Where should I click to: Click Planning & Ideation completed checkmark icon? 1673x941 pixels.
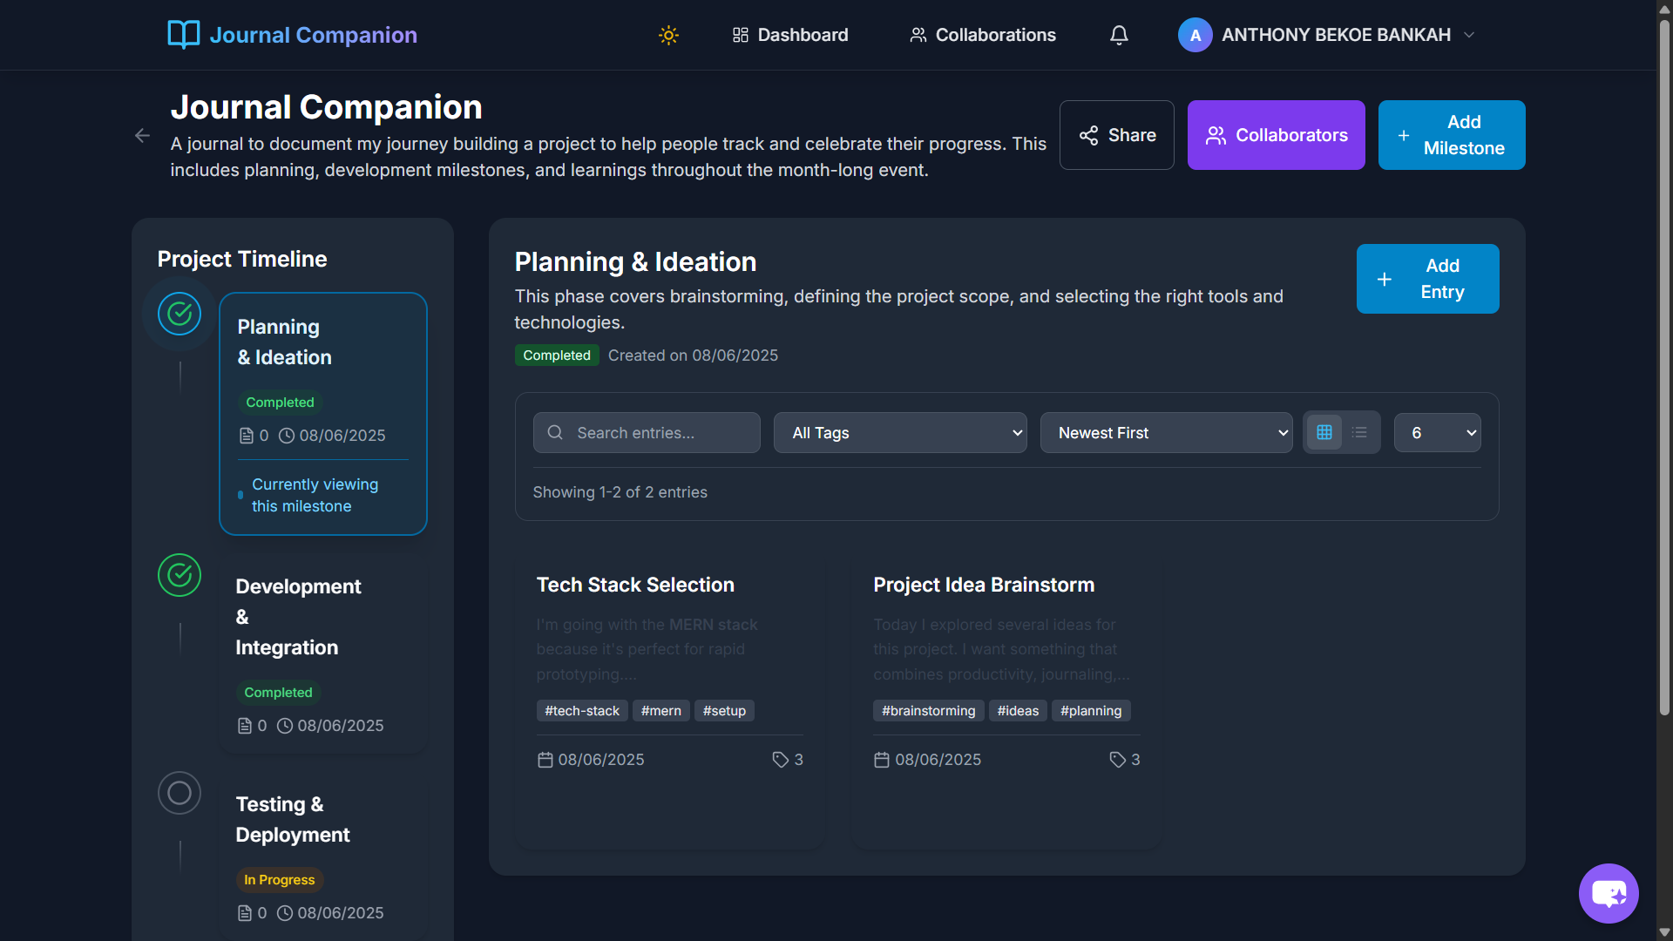pyautogui.click(x=179, y=314)
